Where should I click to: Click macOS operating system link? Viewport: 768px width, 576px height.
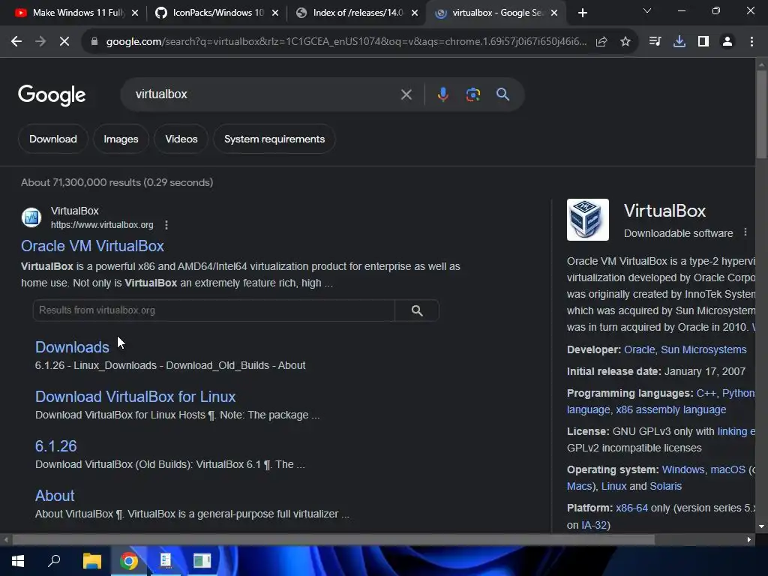[x=727, y=469]
